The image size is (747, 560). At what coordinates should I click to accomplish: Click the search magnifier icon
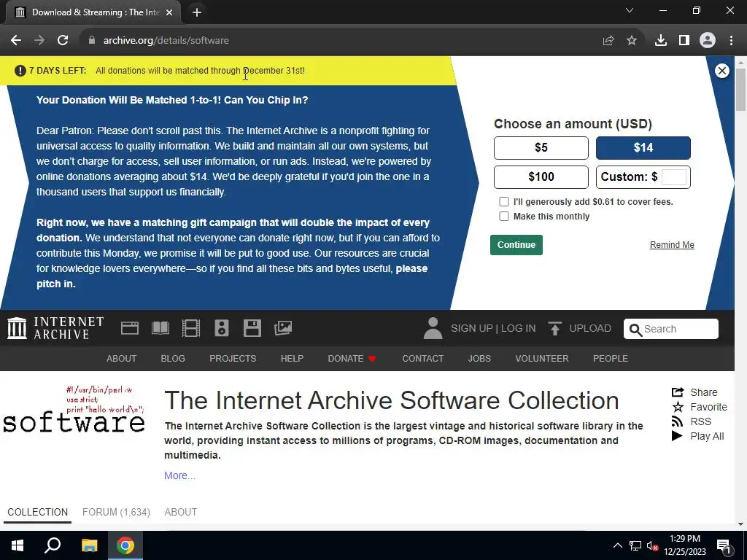click(x=635, y=329)
